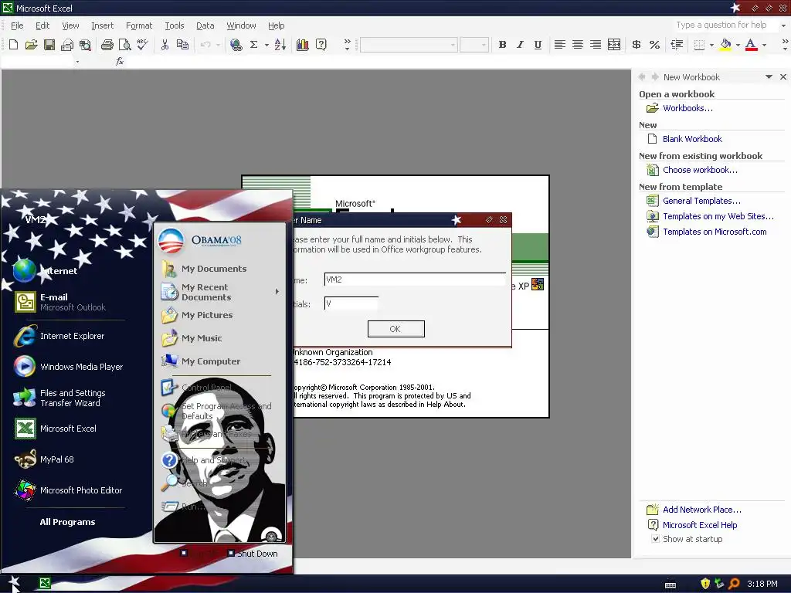The height and width of the screenshot is (593, 791).
Task: Apply Currency Style dollar icon
Action: pos(637,45)
